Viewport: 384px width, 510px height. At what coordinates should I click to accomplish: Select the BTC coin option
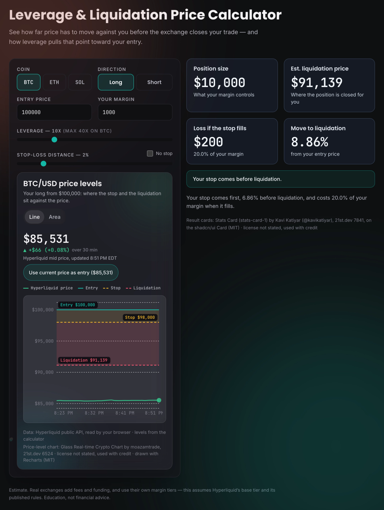[x=28, y=82]
